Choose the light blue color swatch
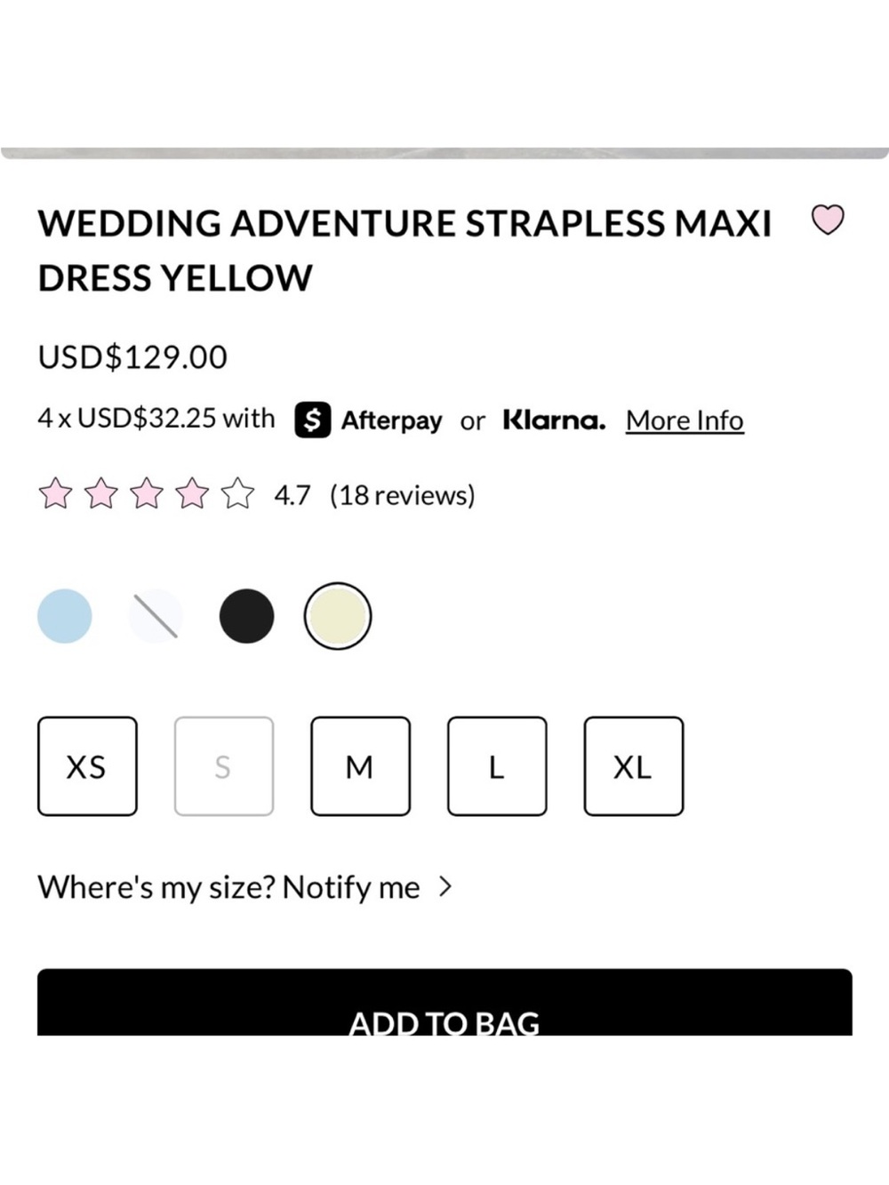The width and height of the screenshot is (889, 1185). coord(65,616)
